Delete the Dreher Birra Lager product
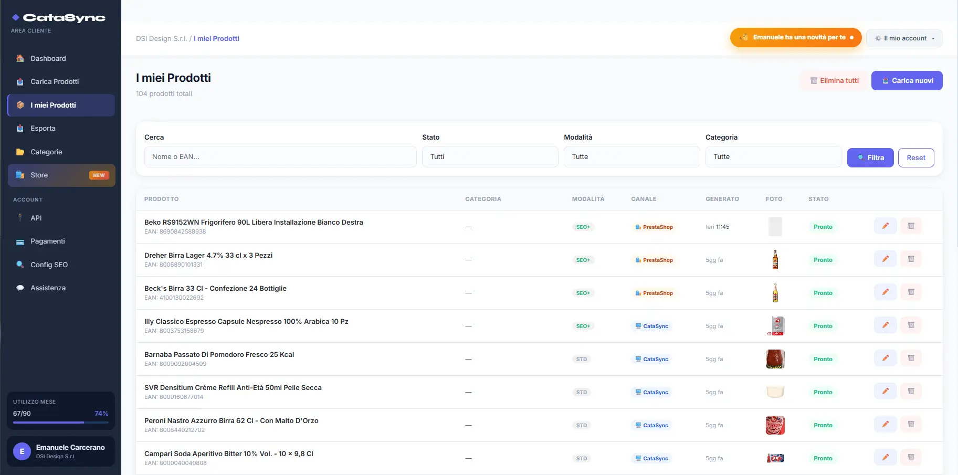 click(x=911, y=259)
